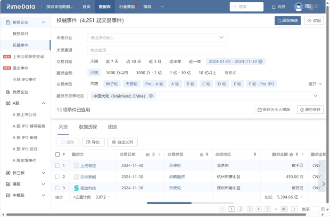Open the user avatar menu

[298, 7]
